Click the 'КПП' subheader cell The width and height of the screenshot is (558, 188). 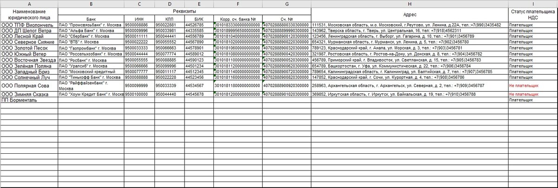[170, 18]
